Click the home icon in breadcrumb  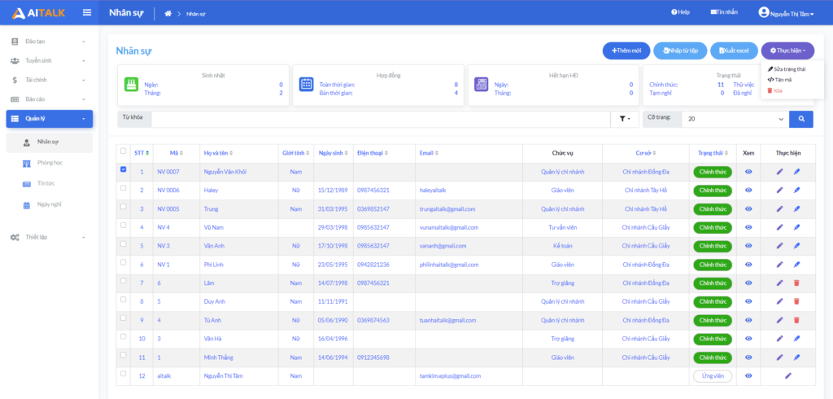pos(168,13)
